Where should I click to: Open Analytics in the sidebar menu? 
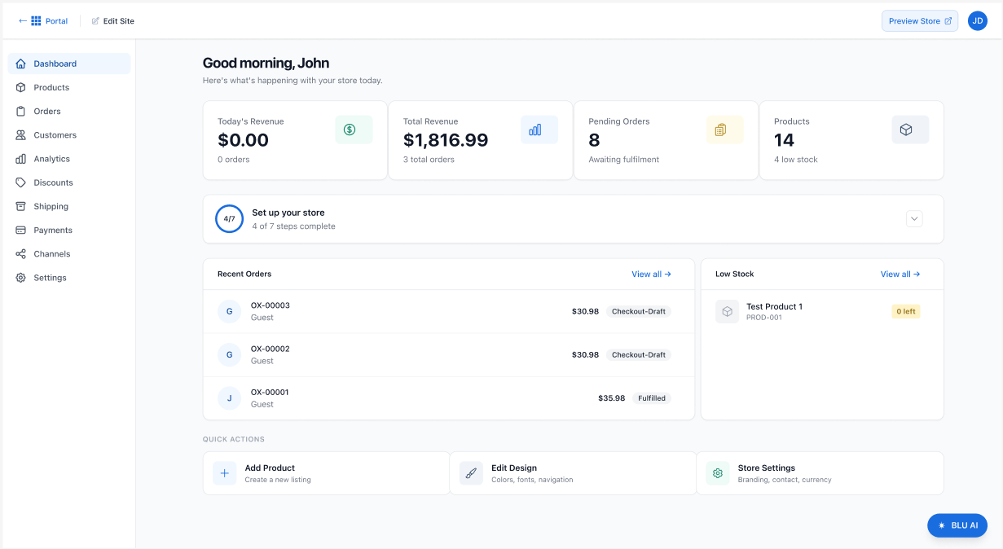click(69, 159)
